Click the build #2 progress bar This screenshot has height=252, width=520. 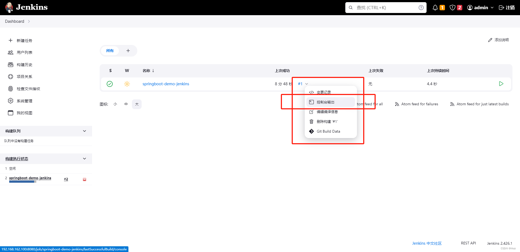pos(23,182)
